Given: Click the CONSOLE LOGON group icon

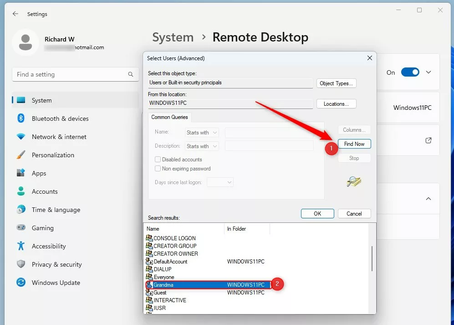Looking at the screenshot, I should point(149,238).
